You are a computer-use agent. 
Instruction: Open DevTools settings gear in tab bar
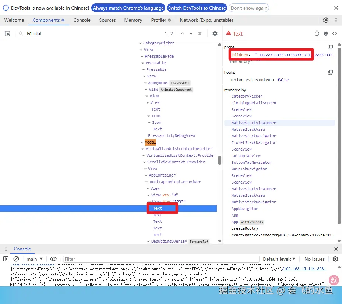point(326,20)
